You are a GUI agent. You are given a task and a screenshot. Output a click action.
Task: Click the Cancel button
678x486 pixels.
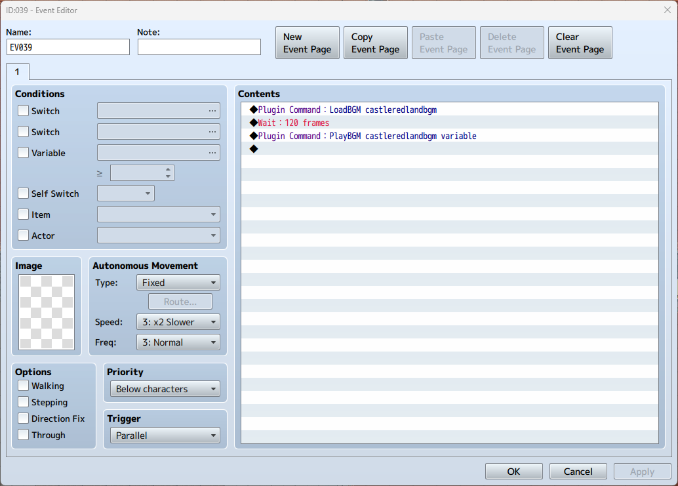pos(578,472)
